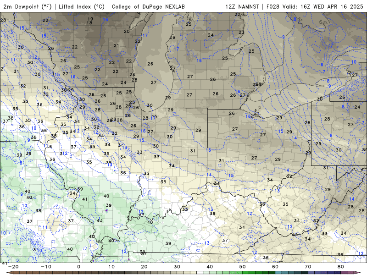Click the -10 label on the color scale
This screenshot has width=367, height=275.
46,267
